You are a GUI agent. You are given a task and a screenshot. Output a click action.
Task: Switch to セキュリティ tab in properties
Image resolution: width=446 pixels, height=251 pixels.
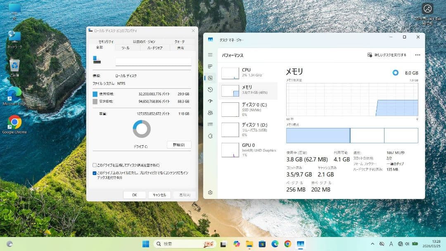click(x=106, y=42)
